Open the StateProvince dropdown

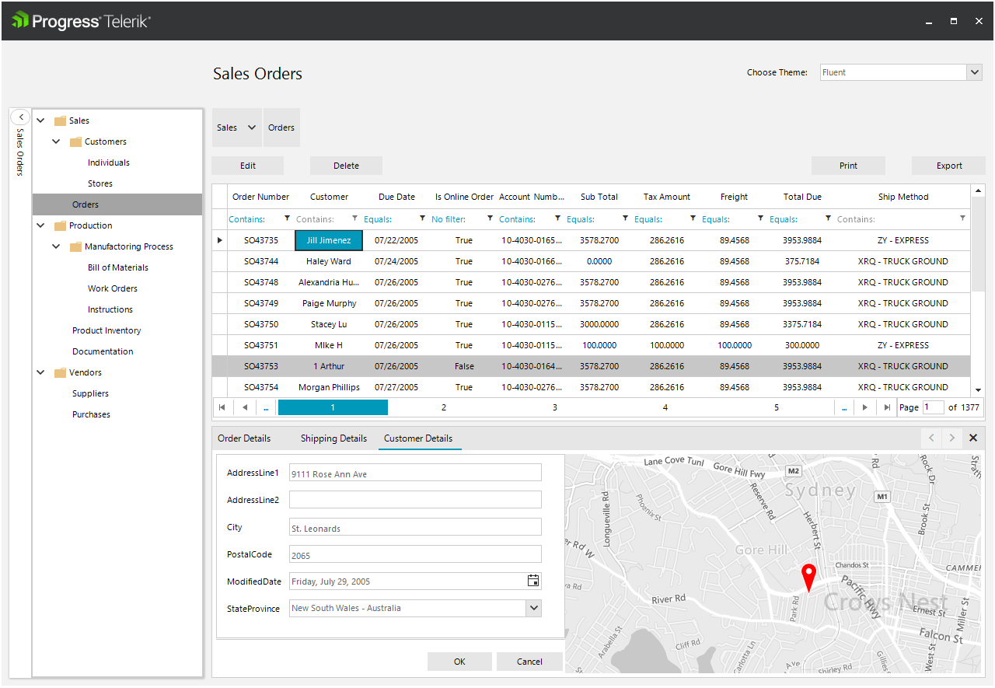pos(533,608)
